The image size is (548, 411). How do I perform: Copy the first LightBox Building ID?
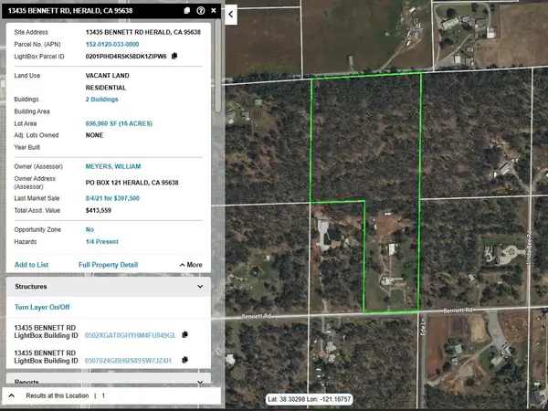[184, 334]
